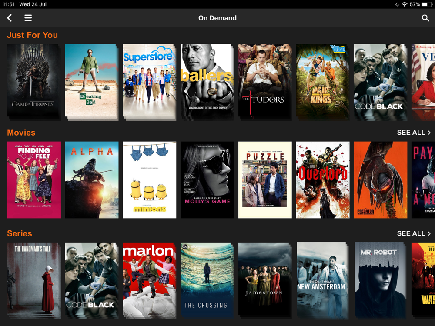Open The Predator movie poster
Screen dimensions: 435x326
(380, 180)
